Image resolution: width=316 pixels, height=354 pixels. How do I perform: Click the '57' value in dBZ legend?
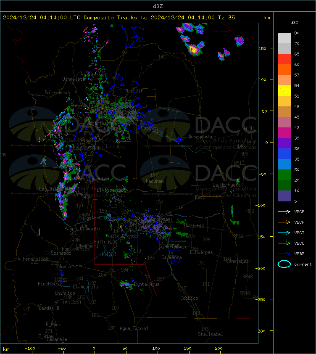coord(297,75)
